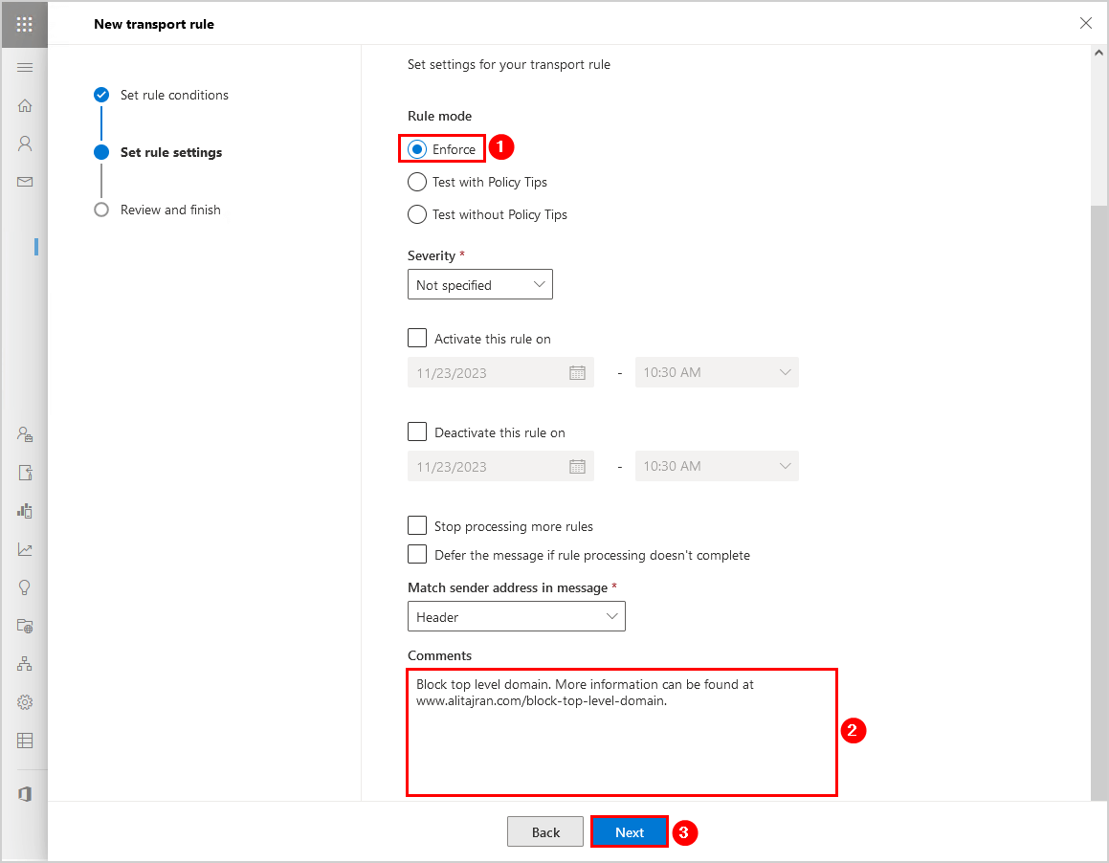Click the Insights lightbulb icon
1109x863 pixels.
click(25, 587)
